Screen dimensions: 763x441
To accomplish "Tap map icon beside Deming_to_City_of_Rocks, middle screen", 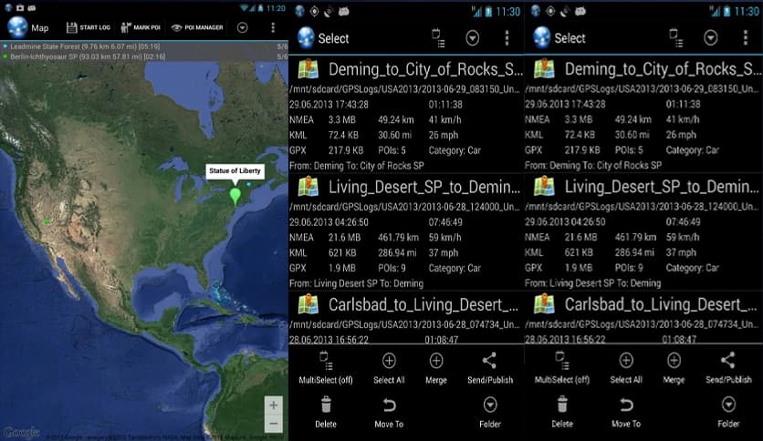I will (308, 69).
